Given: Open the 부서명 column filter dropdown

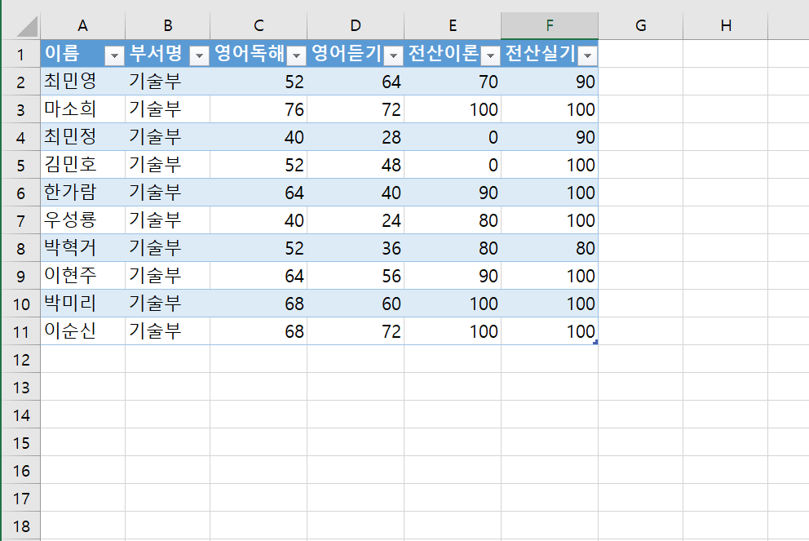Looking at the screenshot, I should tap(200, 55).
